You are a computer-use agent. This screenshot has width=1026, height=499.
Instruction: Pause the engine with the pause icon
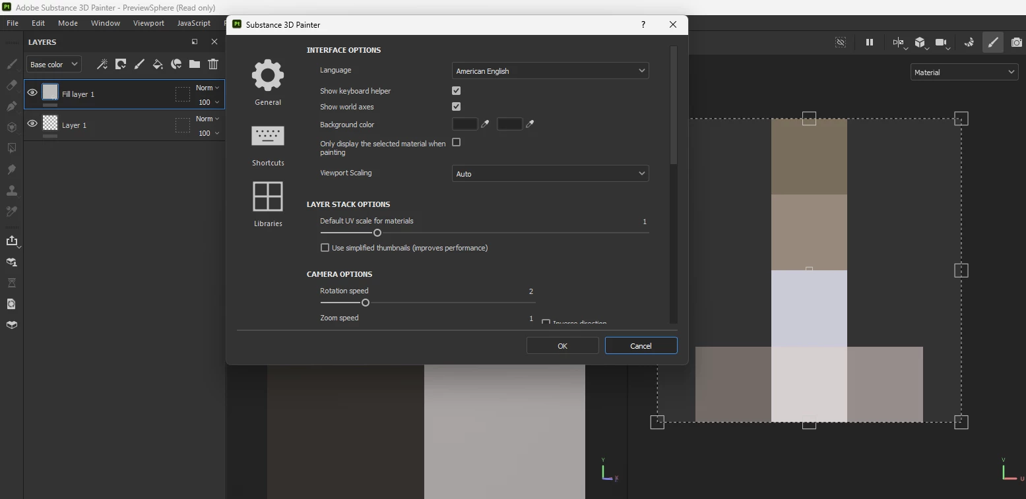pos(870,42)
